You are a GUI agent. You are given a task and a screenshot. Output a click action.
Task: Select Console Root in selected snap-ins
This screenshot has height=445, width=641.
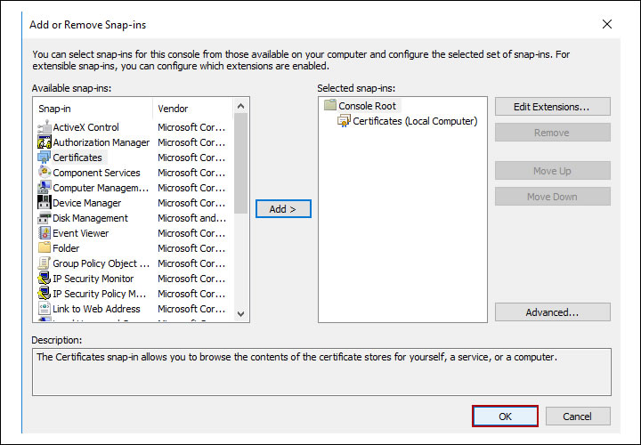click(367, 106)
